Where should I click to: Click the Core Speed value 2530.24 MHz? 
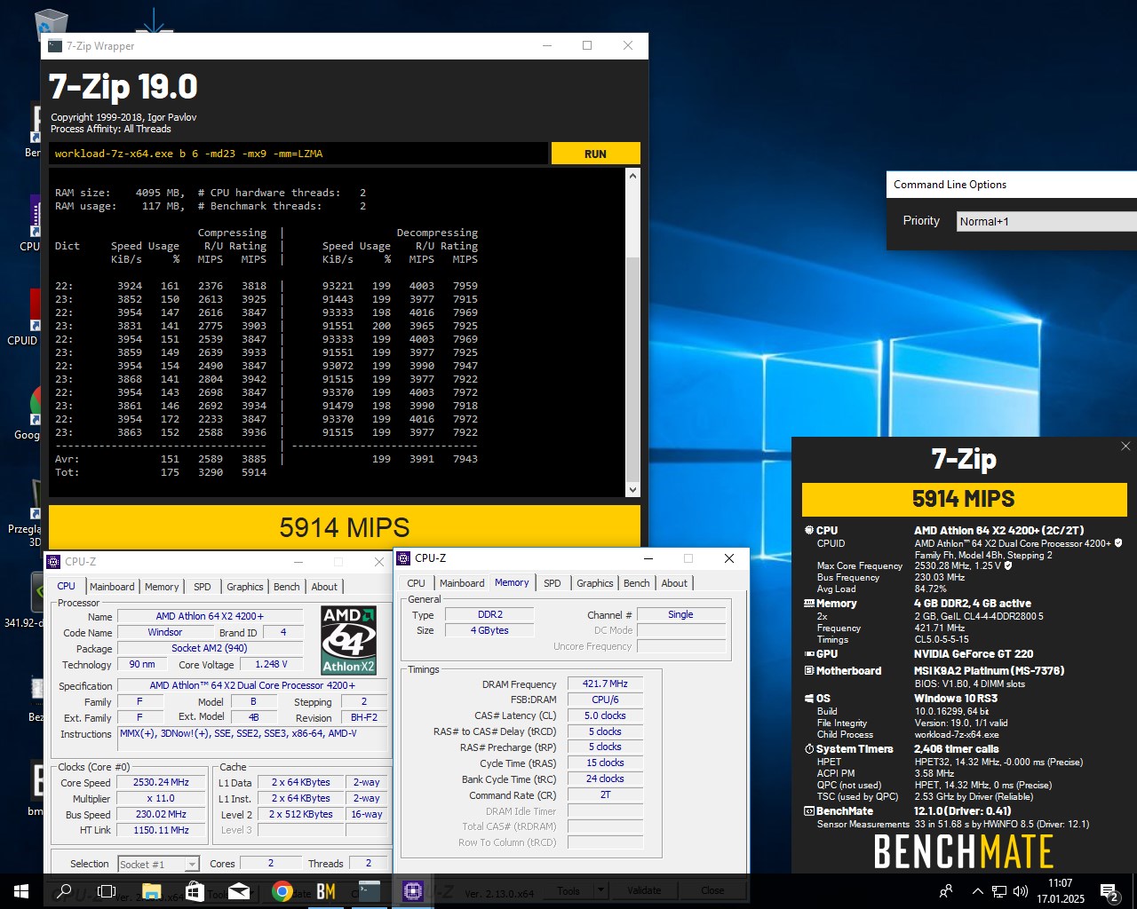(x=162, y=783)
